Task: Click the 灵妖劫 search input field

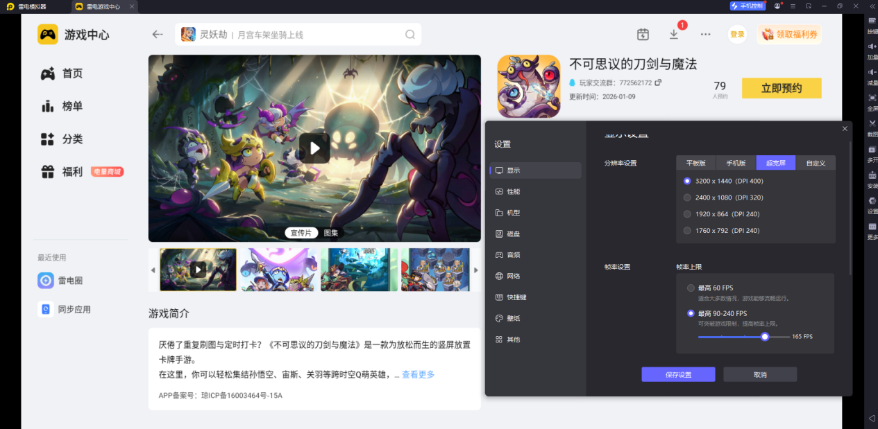Action: click(298, 35)
